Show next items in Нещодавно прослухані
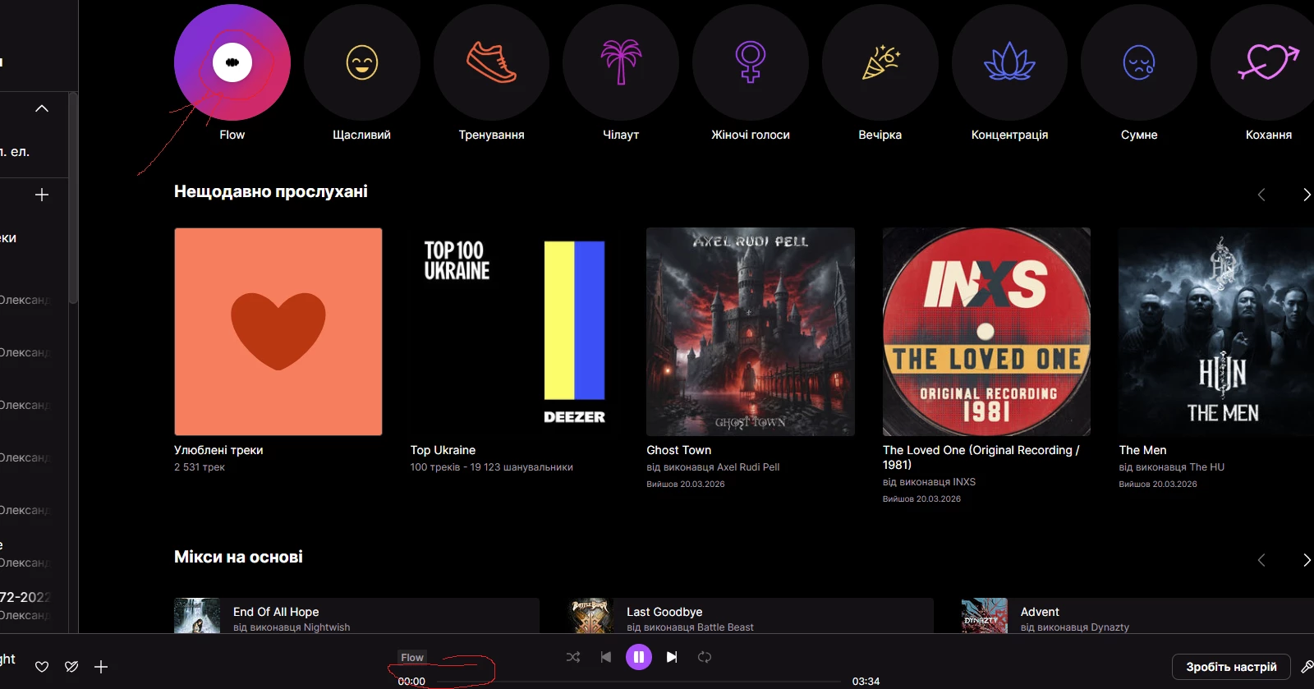This screenshot has width=1314, height=689. point(1307,195)
